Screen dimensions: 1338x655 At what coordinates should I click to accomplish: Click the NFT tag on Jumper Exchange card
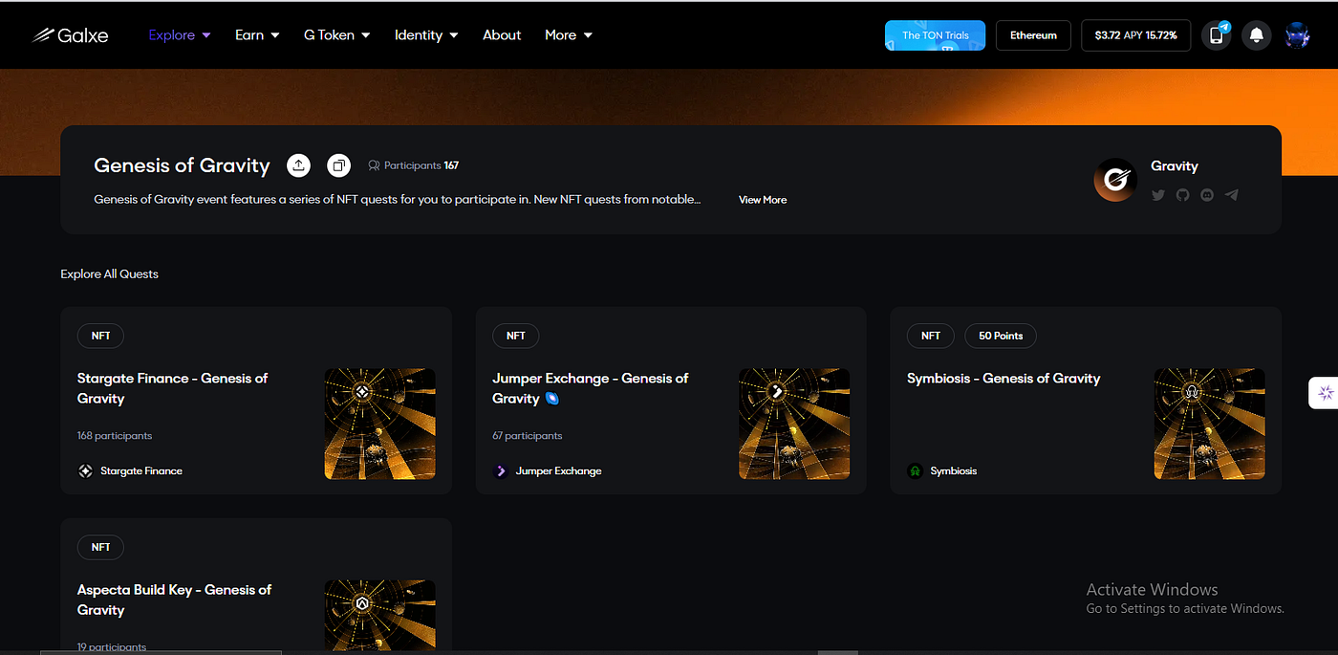tap(516, 336)
